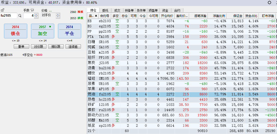This screenshot has height=134, width=277.
Task: Click the 合约号 column header
Action: [105, 16]
